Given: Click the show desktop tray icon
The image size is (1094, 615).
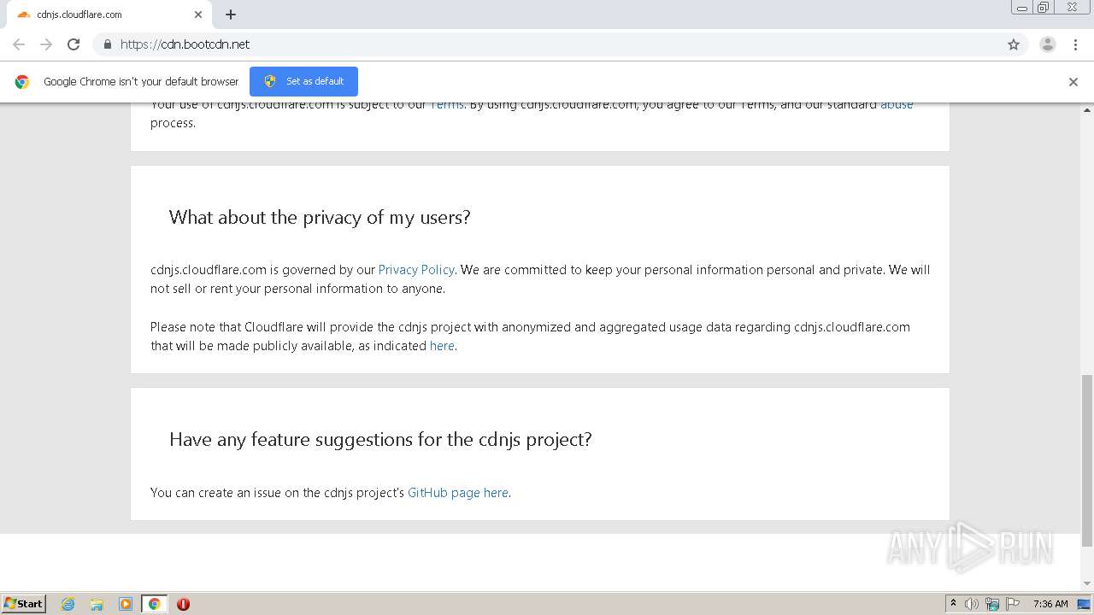Looking at the screenshot, I should click(x=1085, y=604).
